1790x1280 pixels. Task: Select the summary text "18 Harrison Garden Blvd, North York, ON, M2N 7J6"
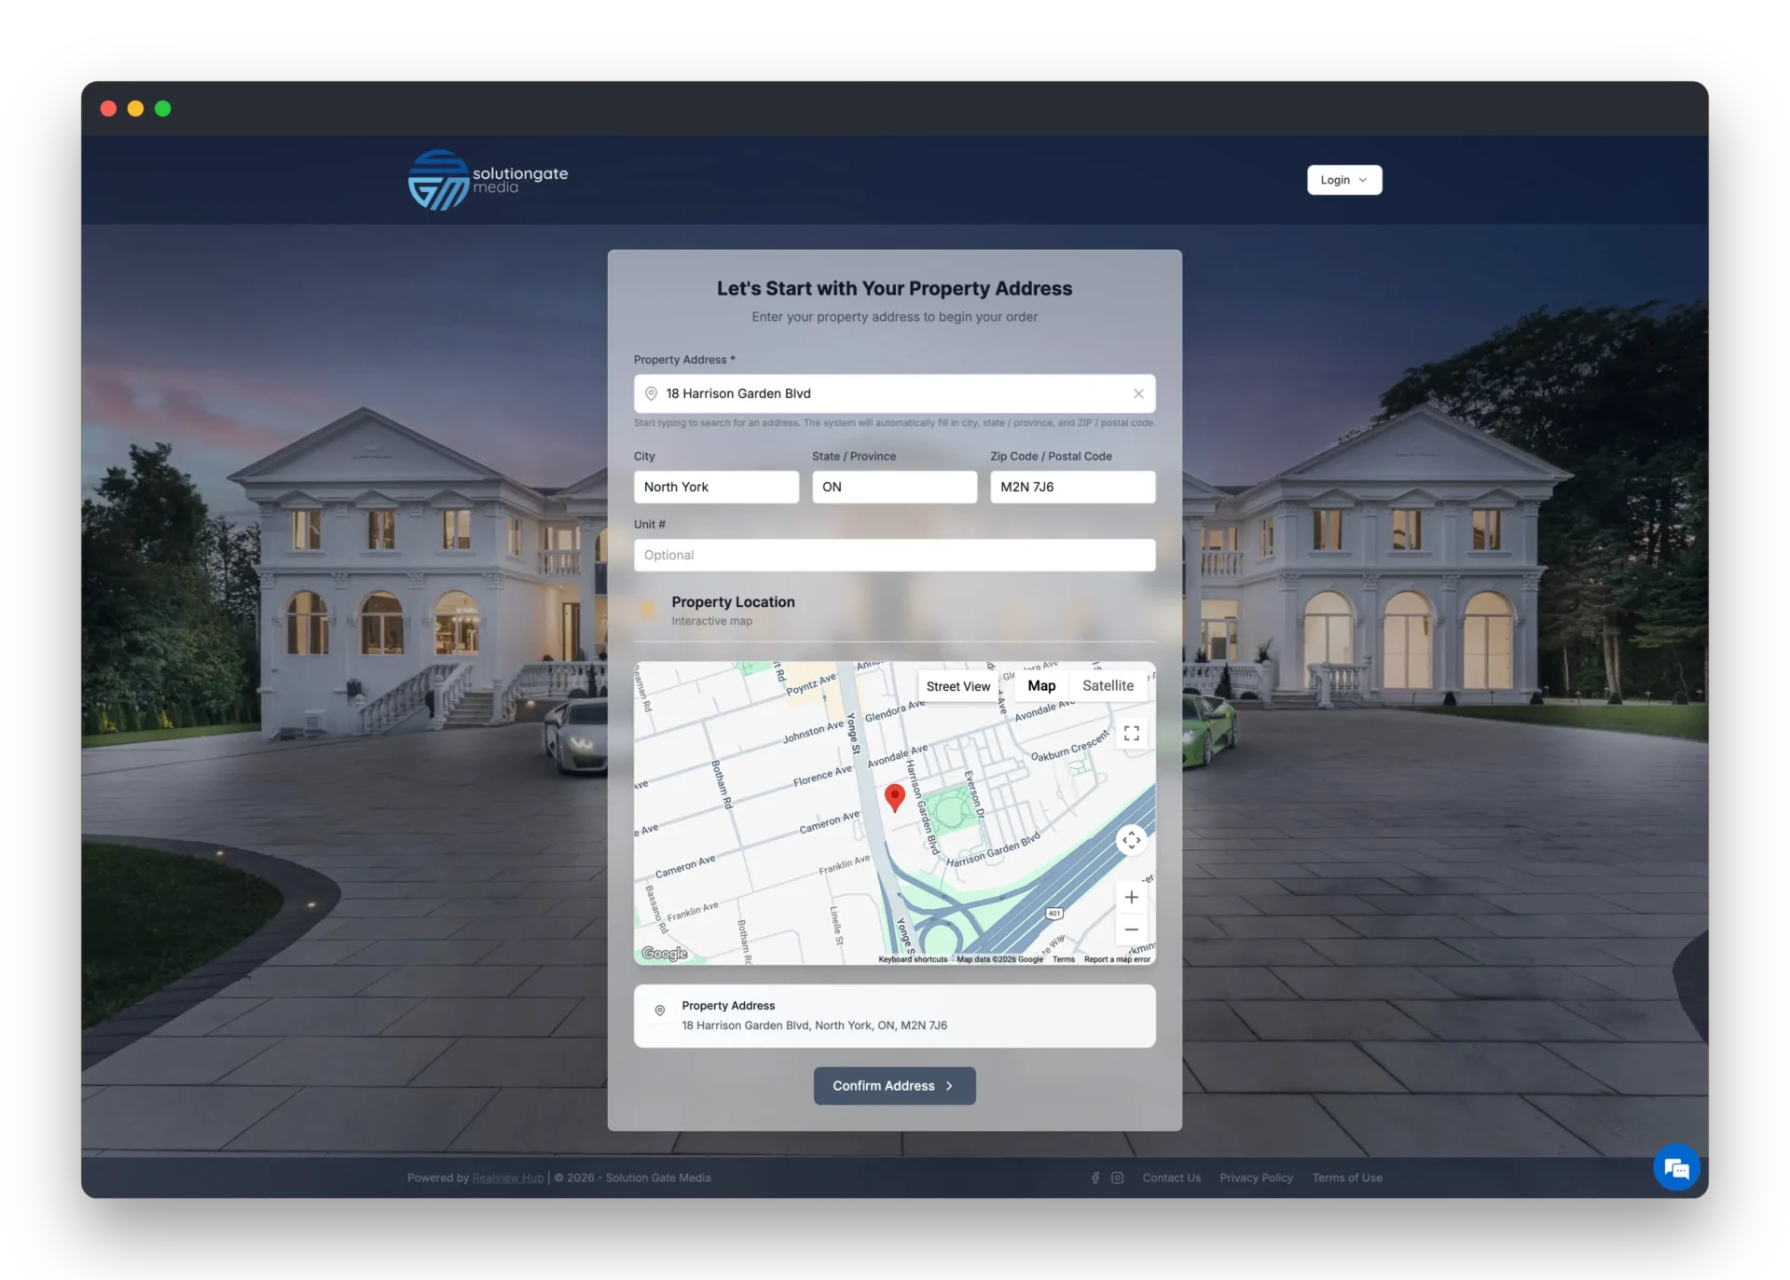814,1025
